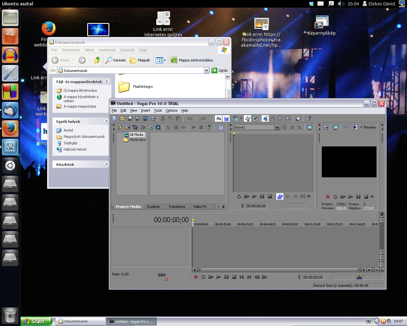
Task: Open the Thunderbird mail icon in launcher
Action: [x=10, y=110]
